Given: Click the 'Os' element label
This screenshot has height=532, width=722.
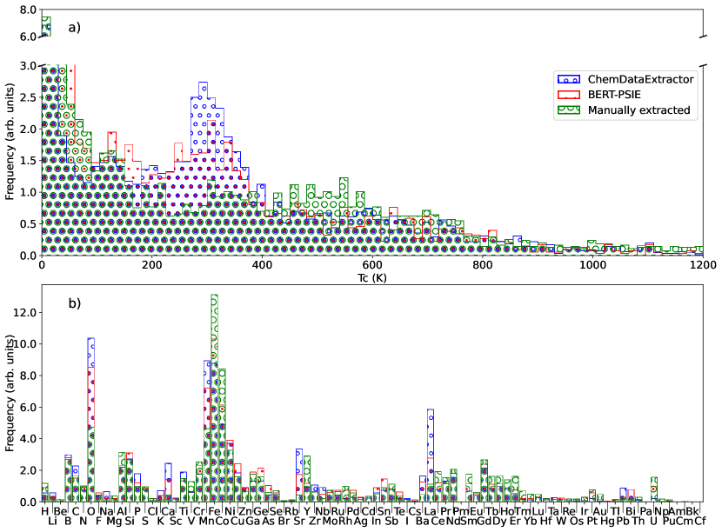Looking at the screenshot, I should (577, 522).
